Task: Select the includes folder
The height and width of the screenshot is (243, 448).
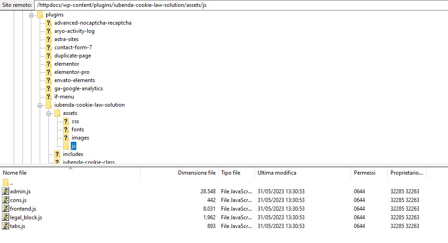Action: pos(73,154)
